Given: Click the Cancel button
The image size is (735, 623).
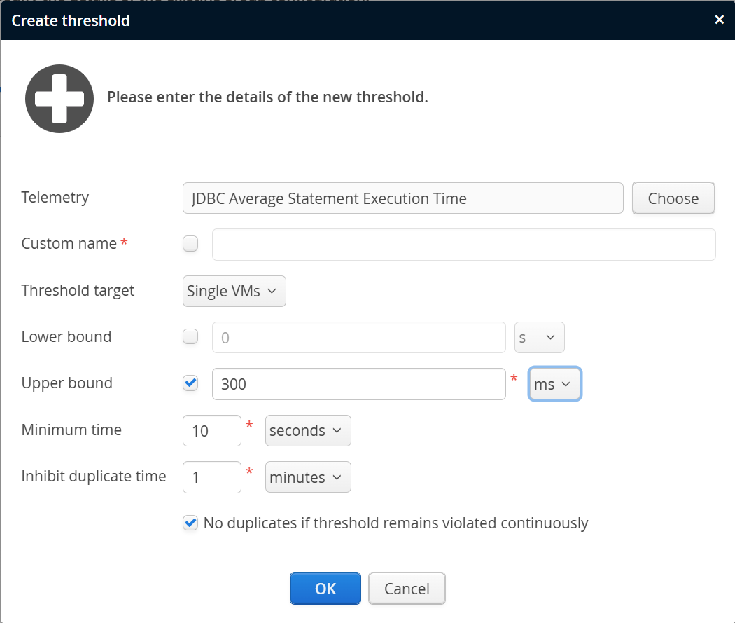Looking at the screenshot, I should point(407,589).
